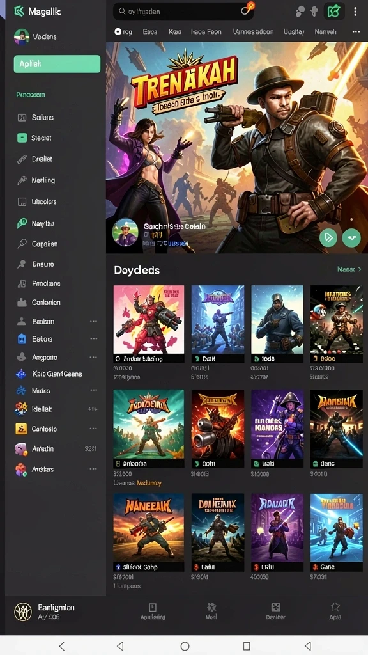This screenshot has width=368, height=655.
Task: Expand options dots next to Eaaban
Action: [x=93, y=322]
